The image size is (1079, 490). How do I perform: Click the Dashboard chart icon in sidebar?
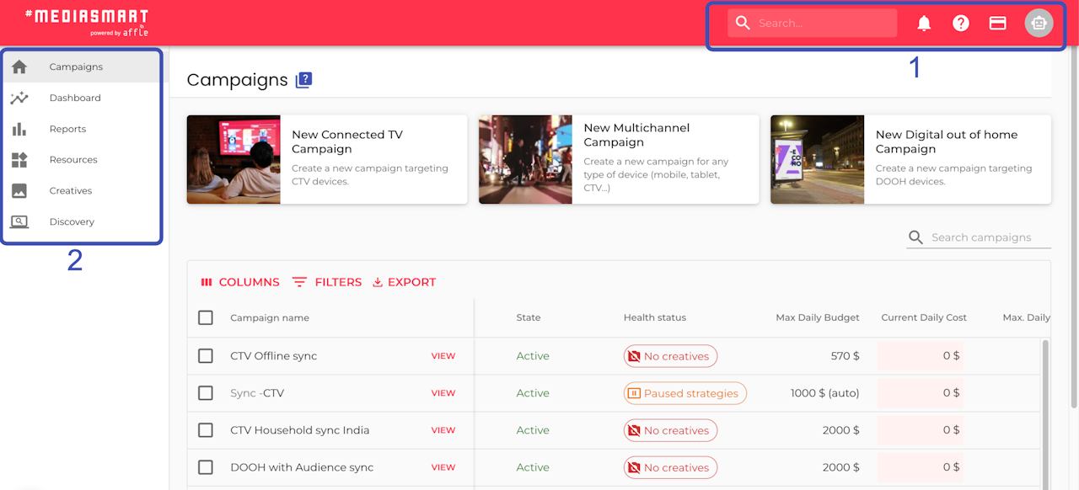(x=19, y=98)
